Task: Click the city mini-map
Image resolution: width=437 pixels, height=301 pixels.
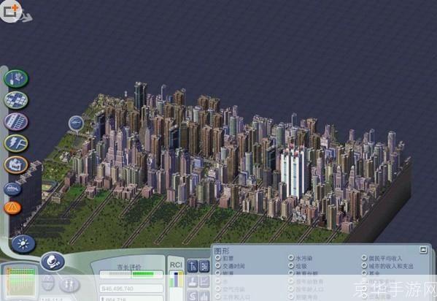Action: [21, 281]
